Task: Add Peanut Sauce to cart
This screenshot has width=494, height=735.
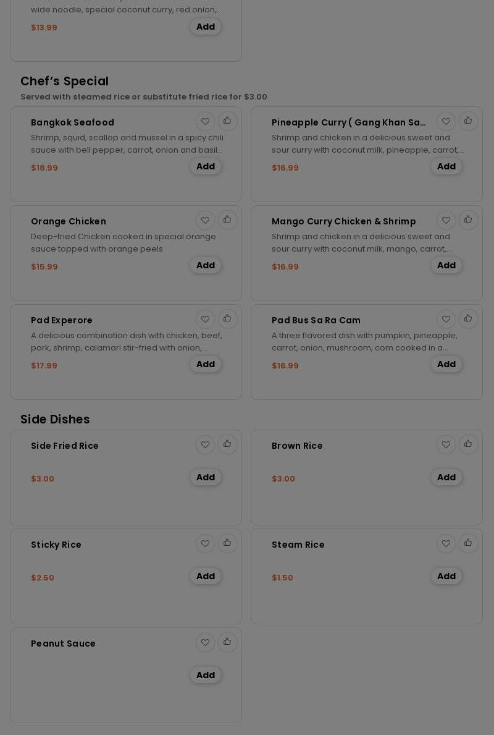Action: [206, 675]
